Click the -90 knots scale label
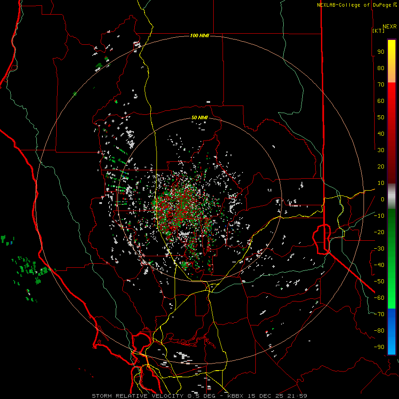 [x=379, y=347]
